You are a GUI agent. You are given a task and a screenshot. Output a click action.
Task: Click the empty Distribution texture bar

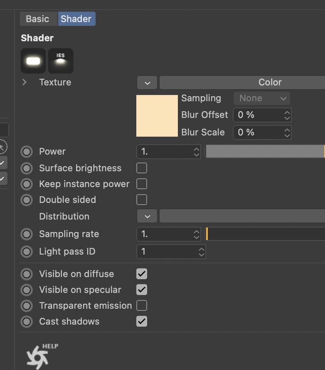click(242, 217)
